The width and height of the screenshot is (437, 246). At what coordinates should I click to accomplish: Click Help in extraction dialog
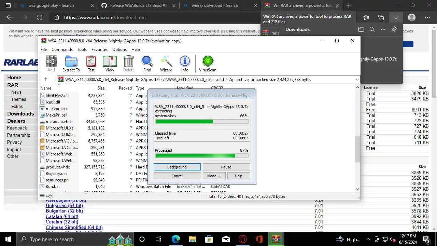tap(238, 176)
